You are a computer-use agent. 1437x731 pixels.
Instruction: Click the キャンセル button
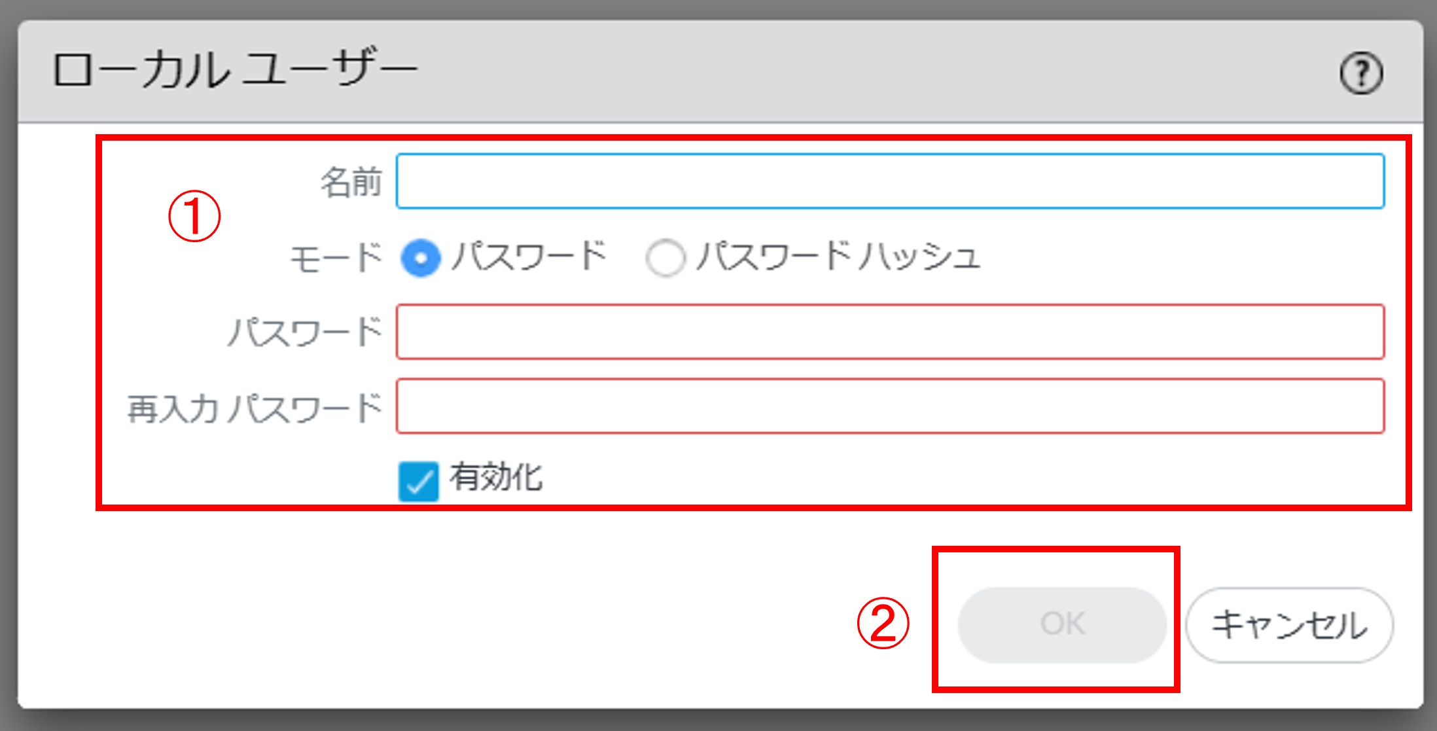click(x=1289, y=625)
